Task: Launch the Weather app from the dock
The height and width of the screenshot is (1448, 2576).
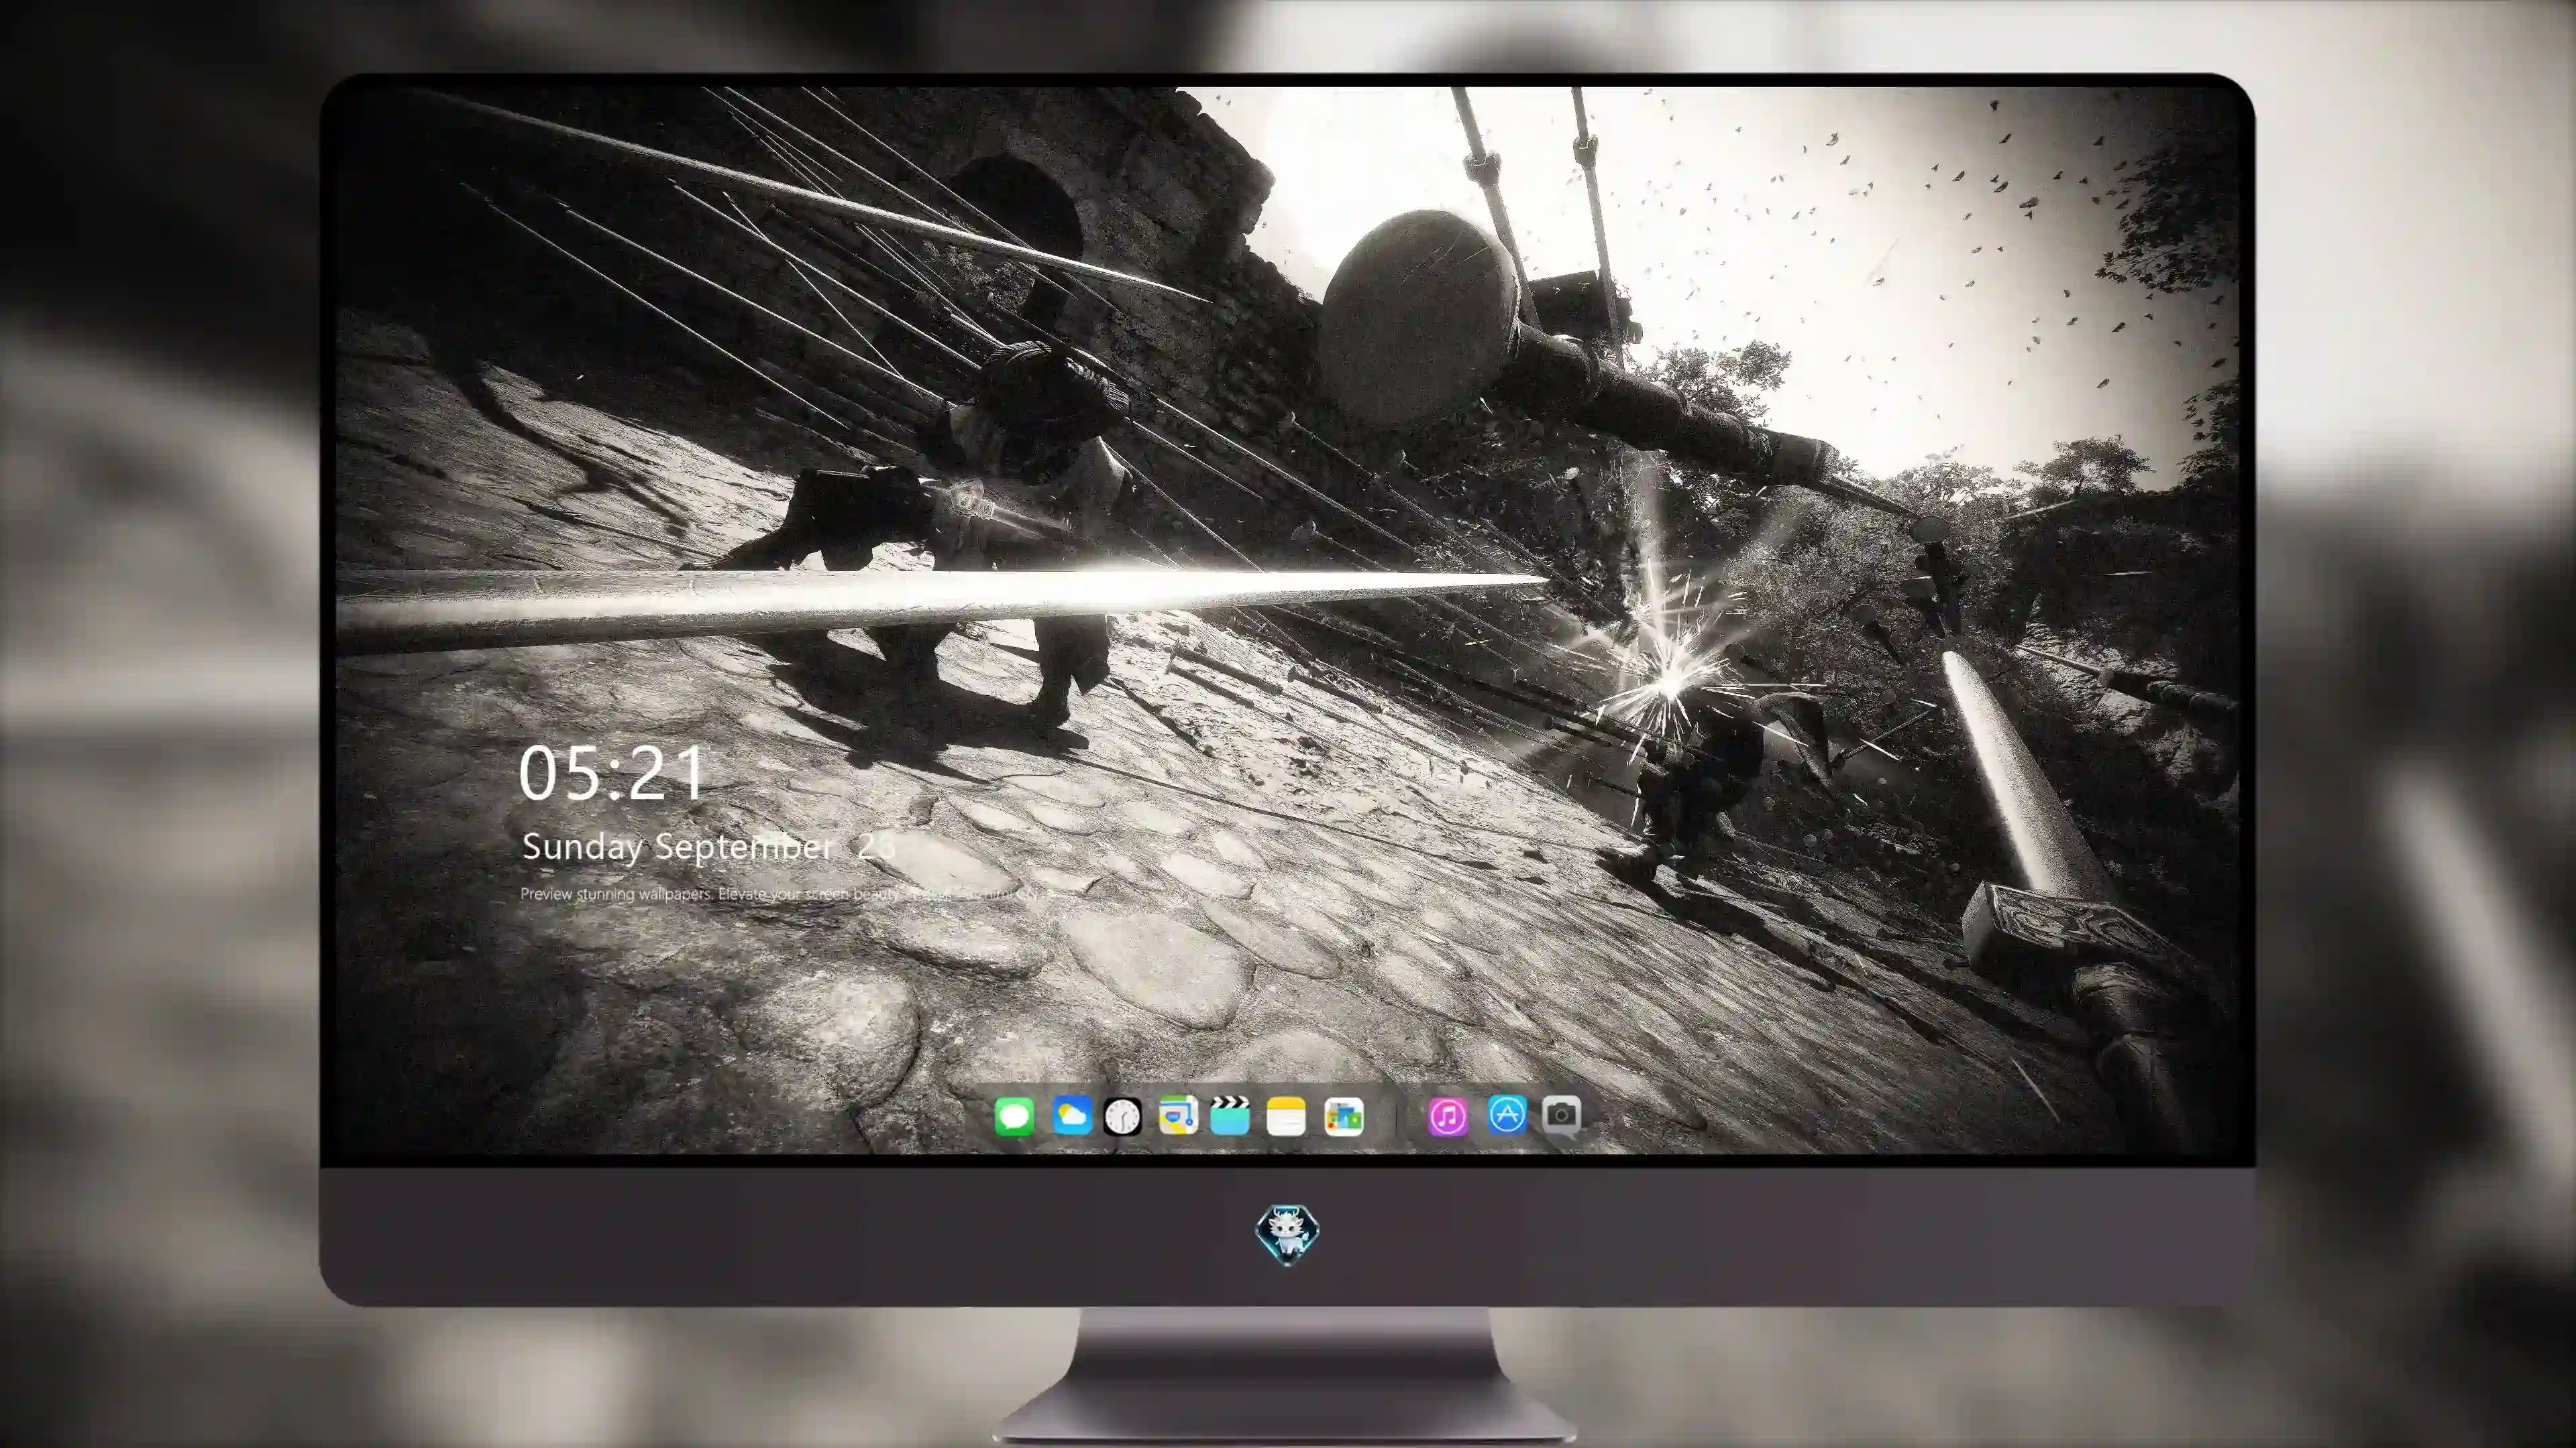Action: pos(1072,1115)
